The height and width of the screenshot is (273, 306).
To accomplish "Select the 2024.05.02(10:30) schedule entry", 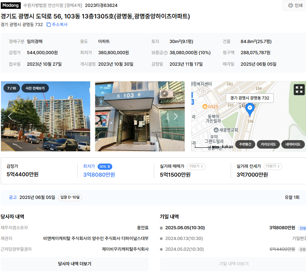I will [185, 249].
